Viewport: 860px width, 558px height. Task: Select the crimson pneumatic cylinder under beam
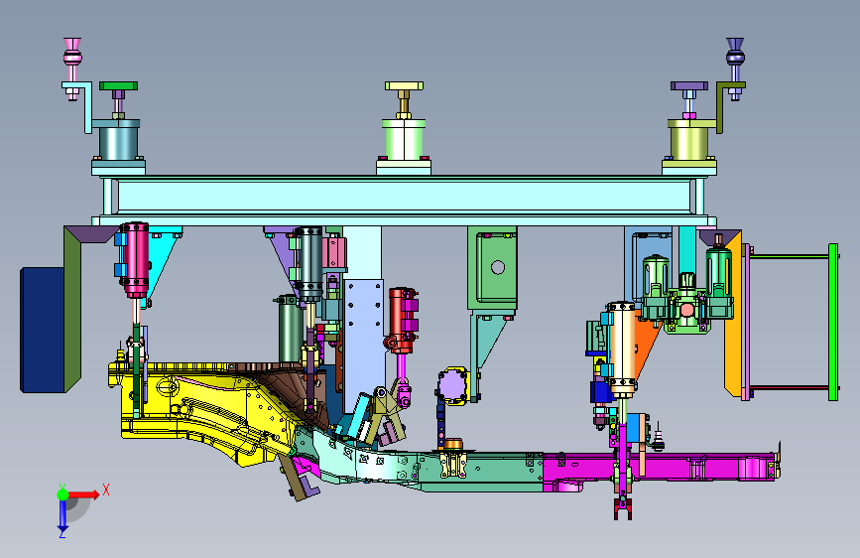point(135,260)
